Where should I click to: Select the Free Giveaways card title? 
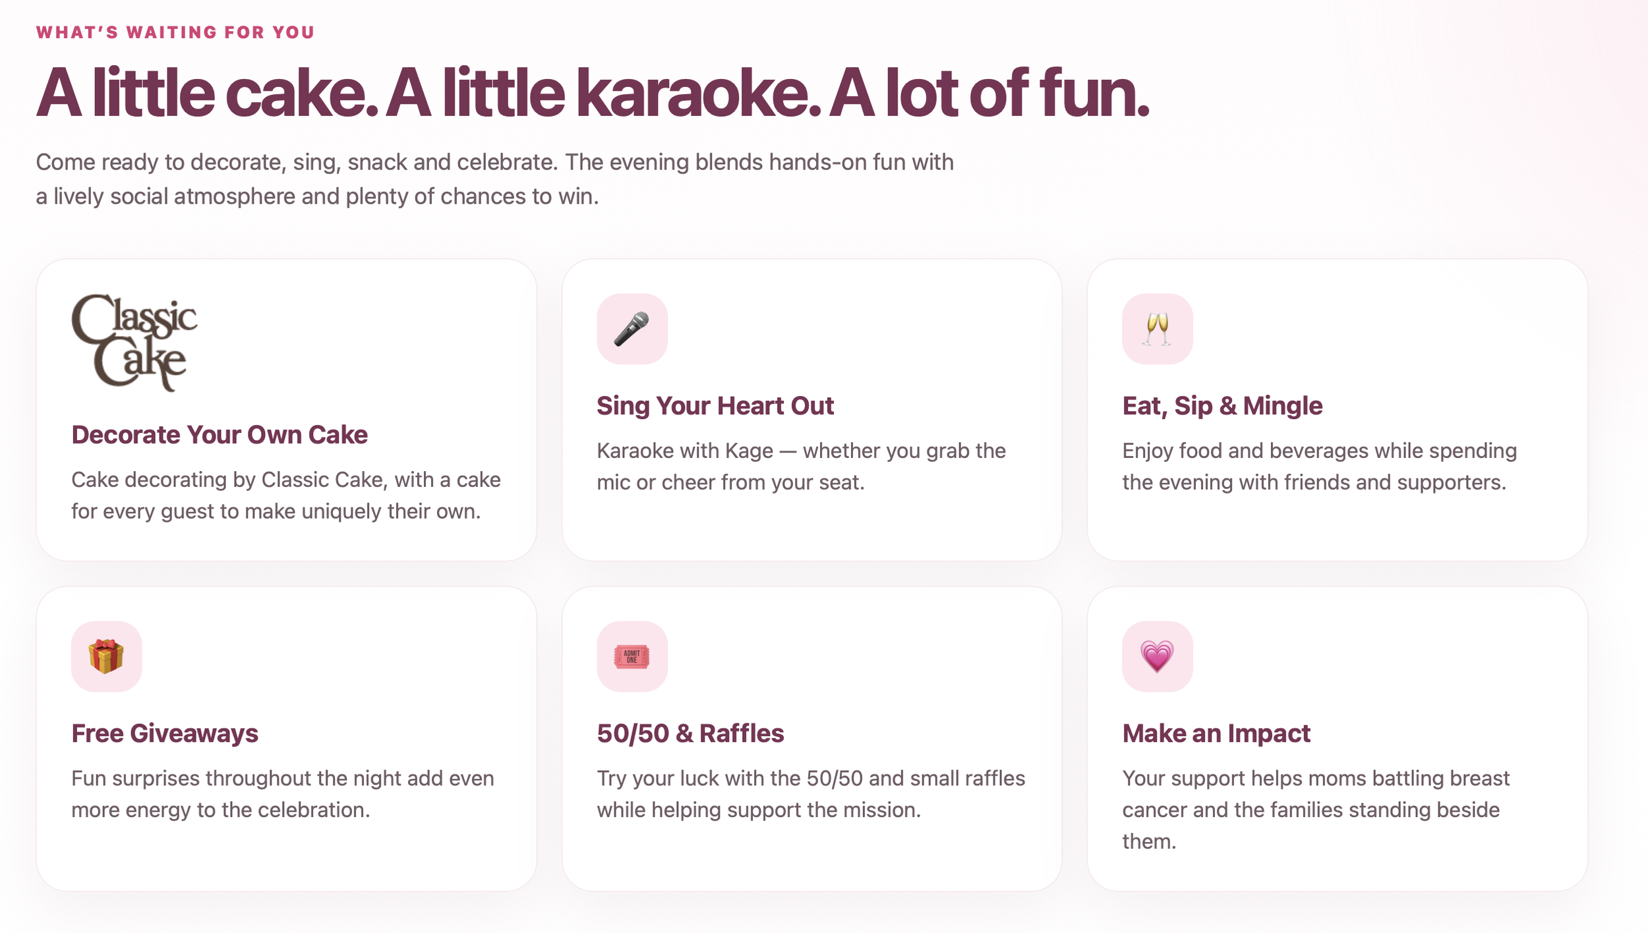point(165,733)
